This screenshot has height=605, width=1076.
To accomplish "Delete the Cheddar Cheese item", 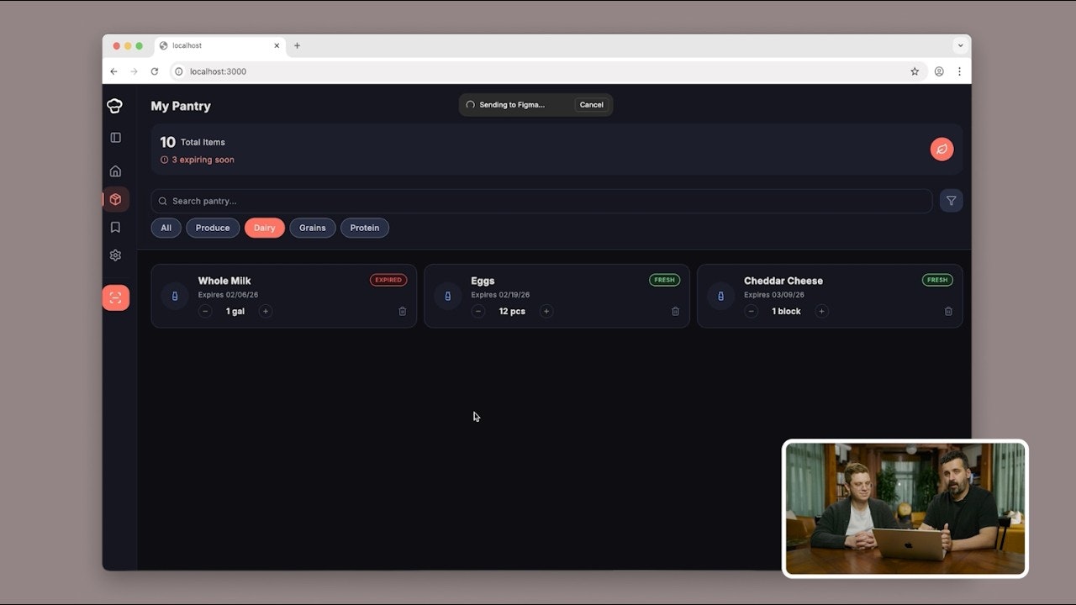I will (x=948, y=311).
